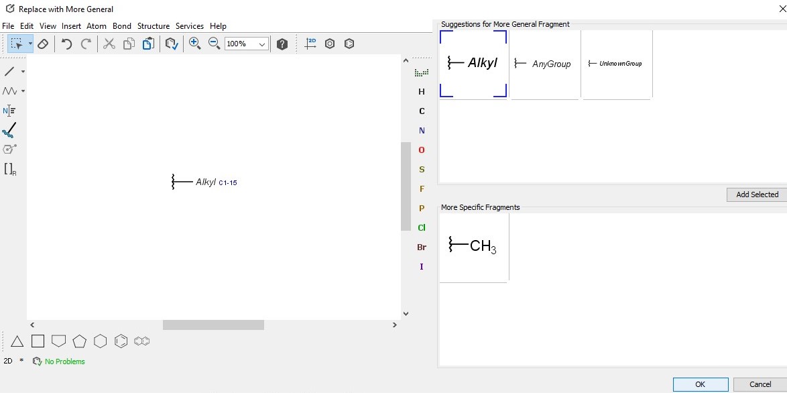This screenshot has width=787, height=393.
Task: Open the Atom menu
Action: pos(97,26)
